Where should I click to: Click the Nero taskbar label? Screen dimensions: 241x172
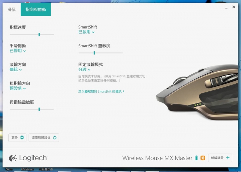click(9, 169)
